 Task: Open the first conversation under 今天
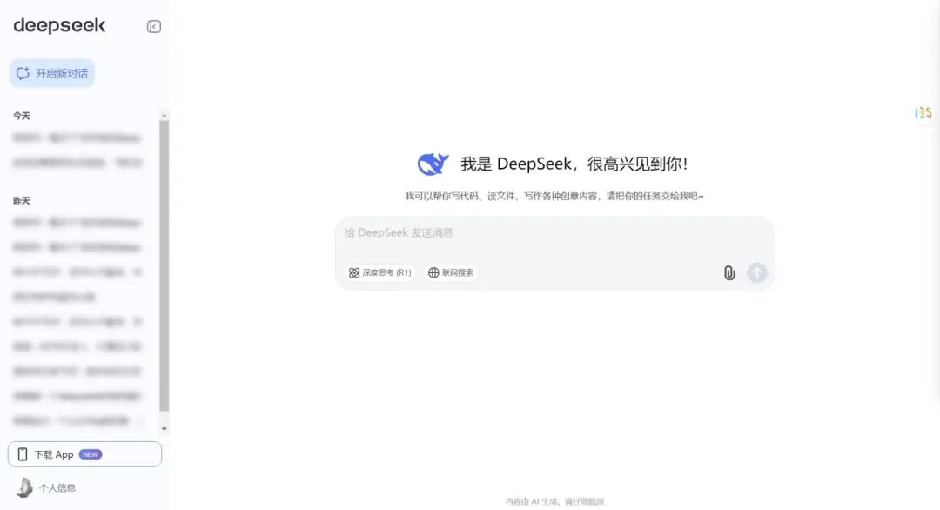tap(77, 138)
